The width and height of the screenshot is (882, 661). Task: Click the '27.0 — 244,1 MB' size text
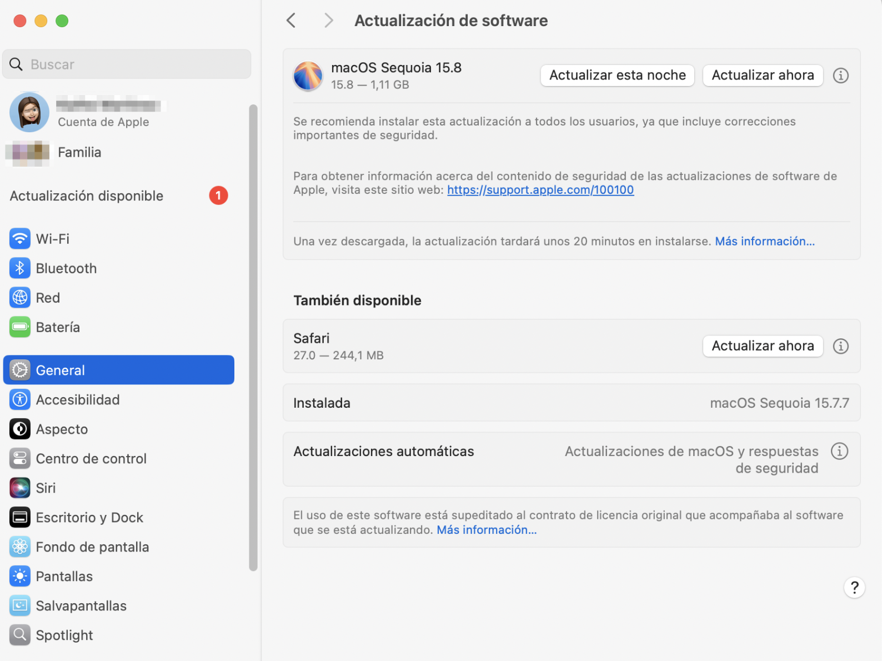coord(338,355)
